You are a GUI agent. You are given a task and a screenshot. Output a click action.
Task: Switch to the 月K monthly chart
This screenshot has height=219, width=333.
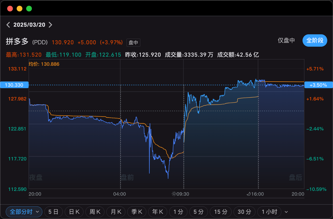tap(116, 212)
